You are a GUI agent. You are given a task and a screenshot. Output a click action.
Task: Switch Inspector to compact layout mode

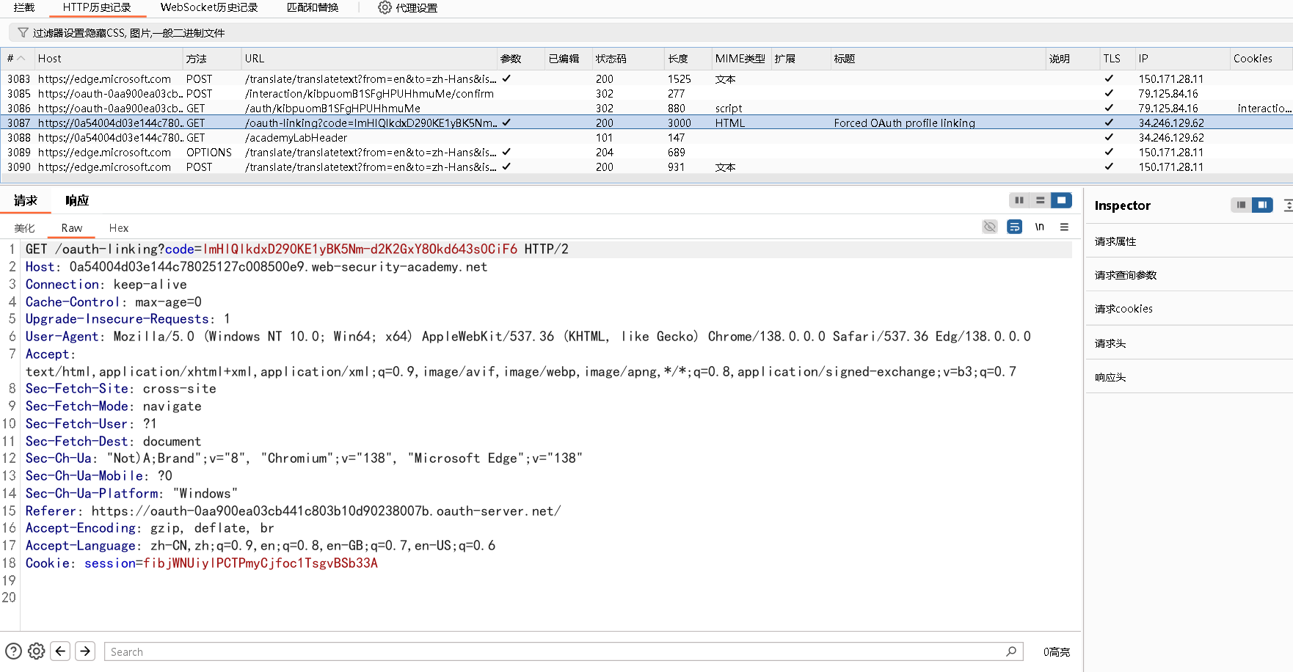(x=1242, y=205)
